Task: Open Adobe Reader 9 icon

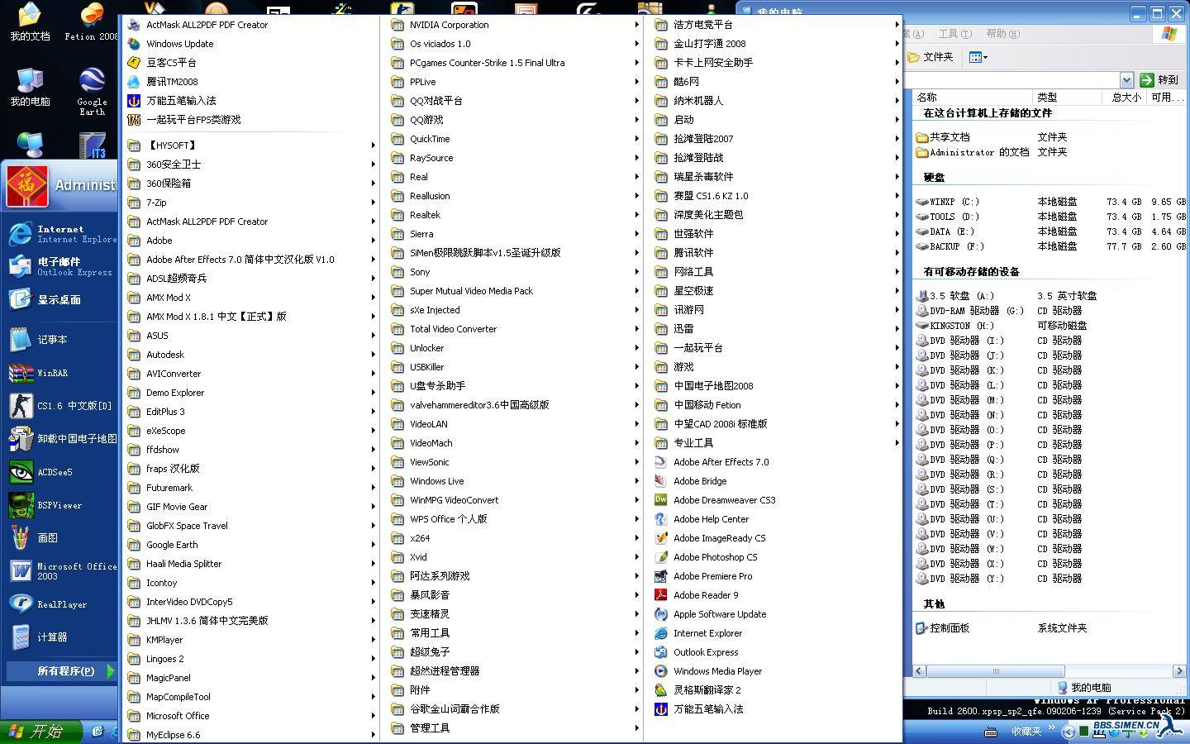Action: tap(661, 595)
